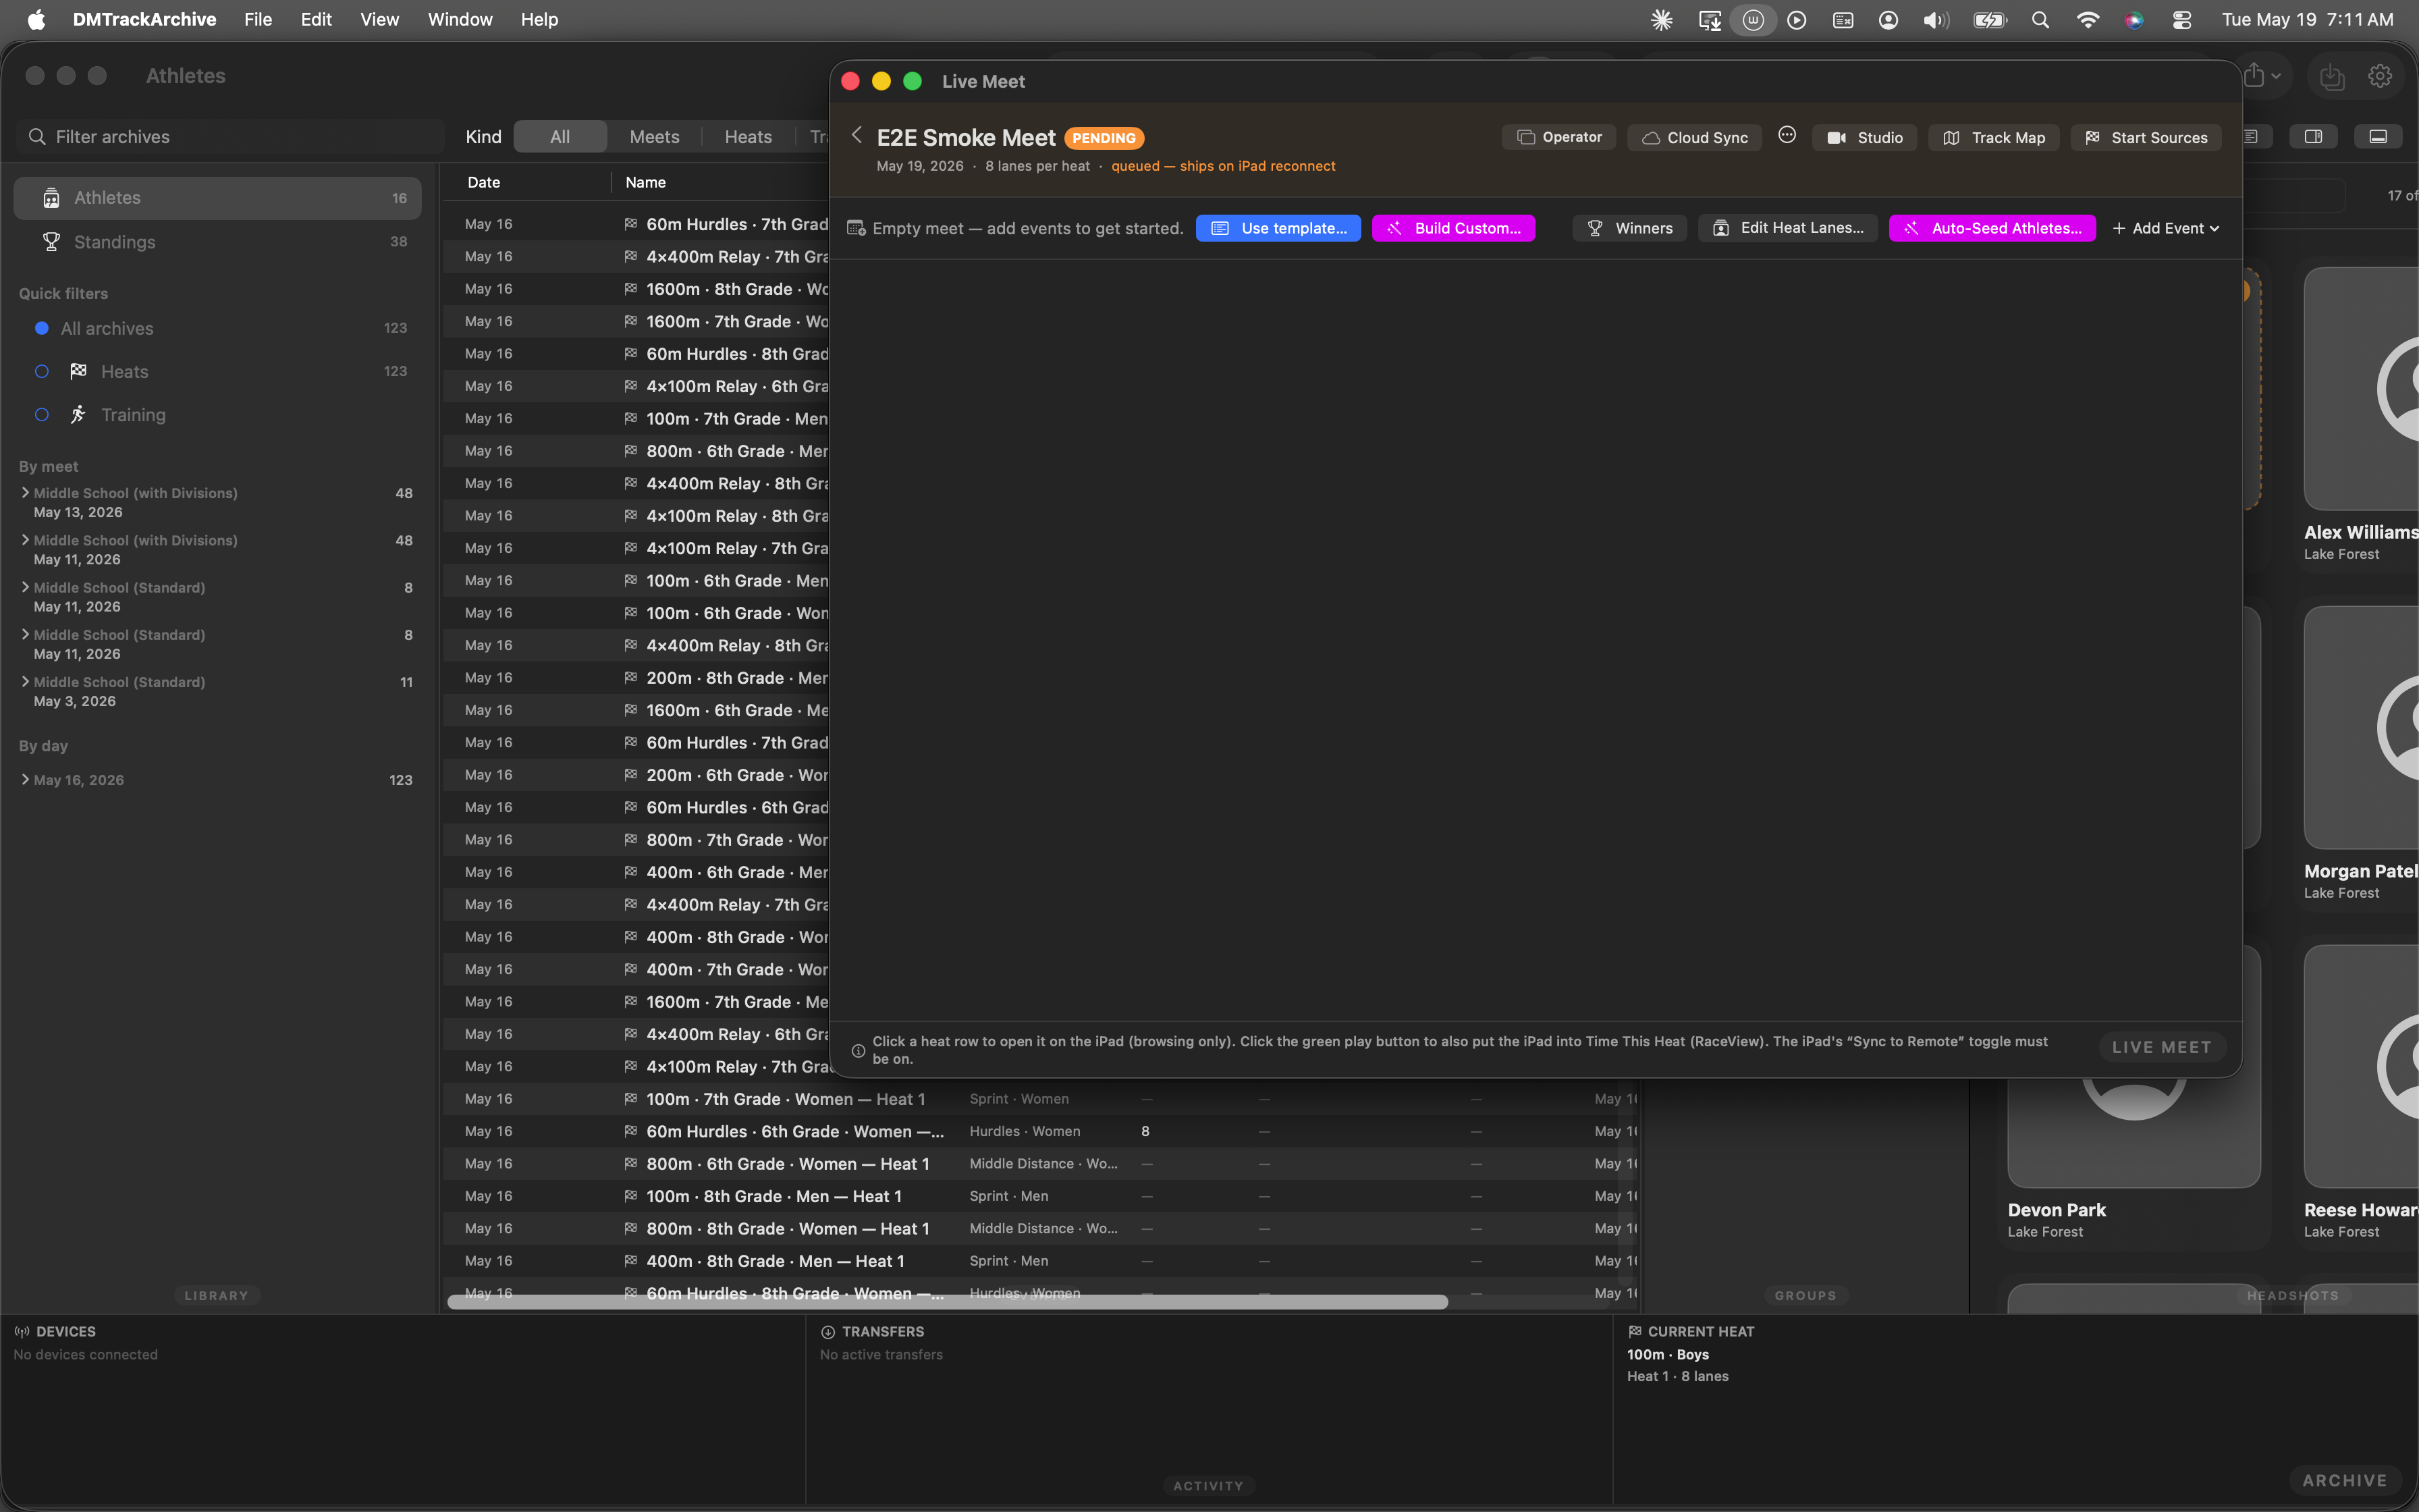This screenshot has height=1512, width=2419.
Task: Click flag icon of 800m · 8th Grade · Women row
Action: tap(631, 1228)
